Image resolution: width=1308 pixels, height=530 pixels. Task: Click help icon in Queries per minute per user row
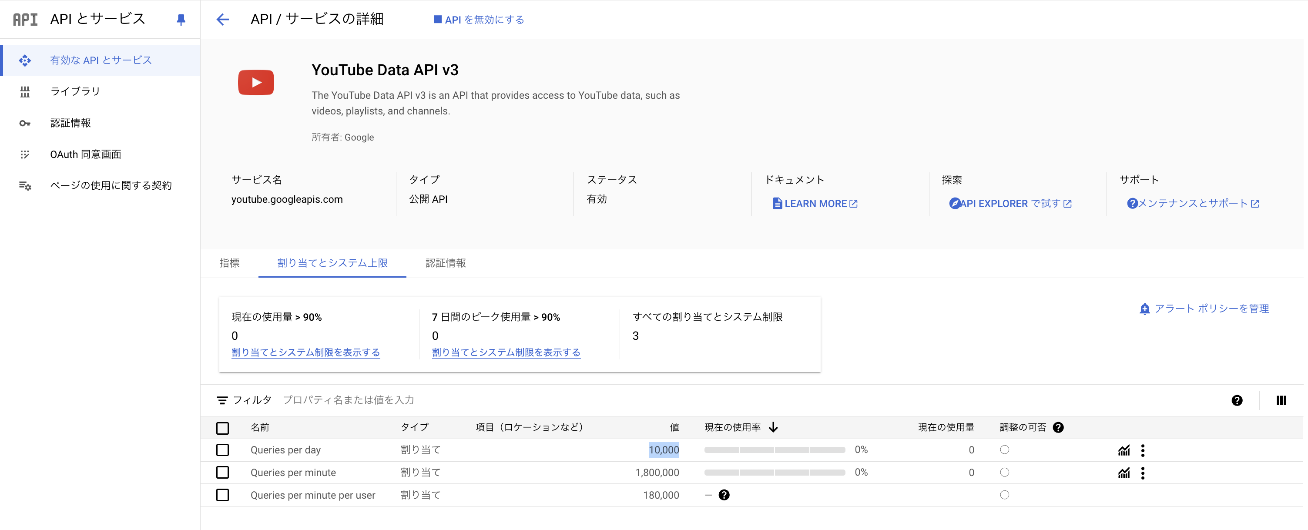724,495
